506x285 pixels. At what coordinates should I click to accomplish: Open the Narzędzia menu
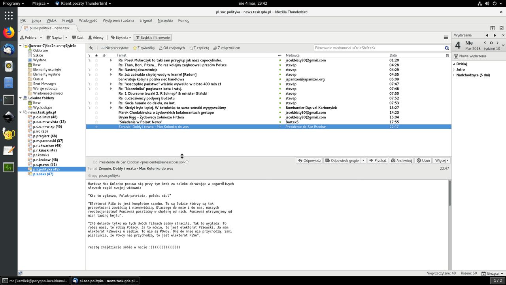[x=165, y=20]
